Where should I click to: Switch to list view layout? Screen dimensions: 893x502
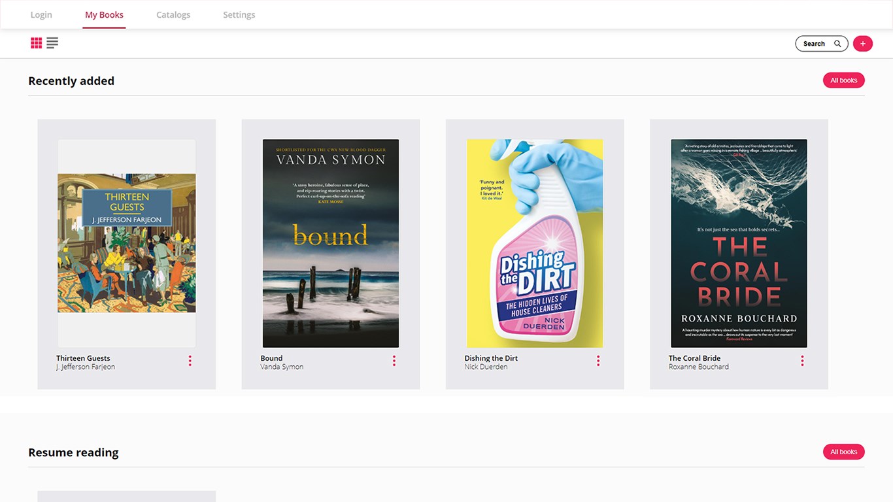[52, 43]
